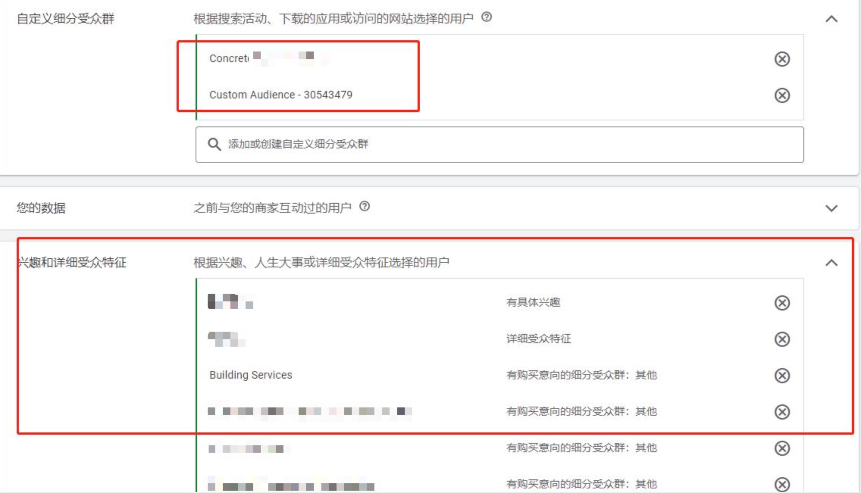Remove the bottom in-market audience entry

781,484
